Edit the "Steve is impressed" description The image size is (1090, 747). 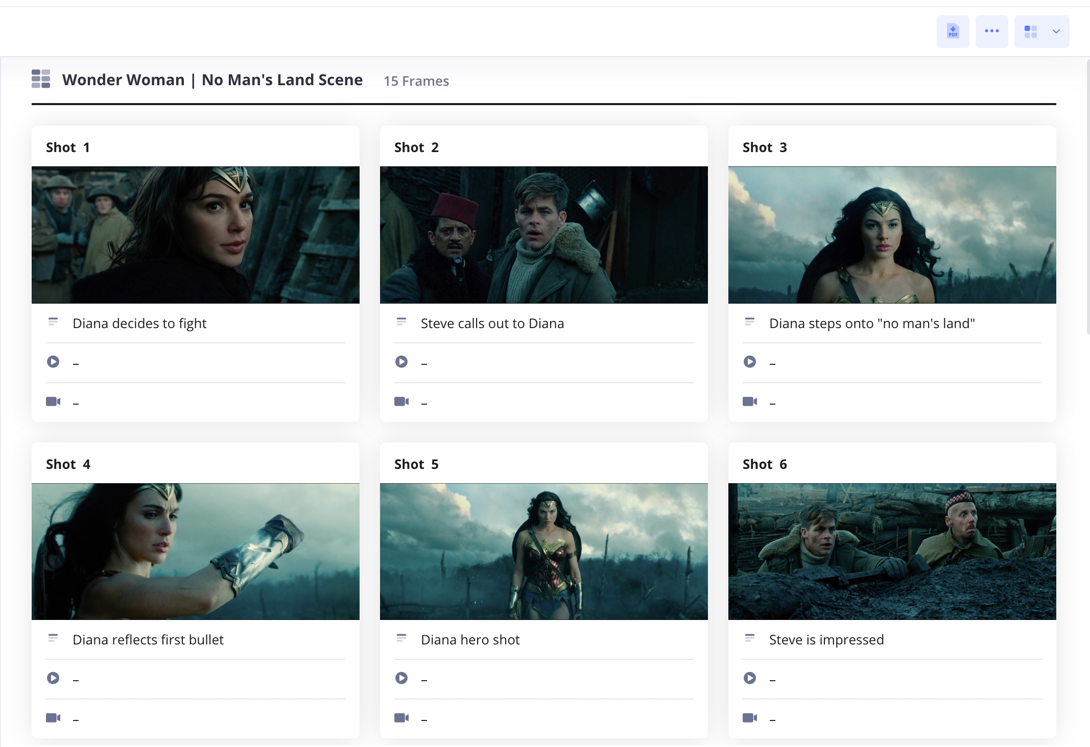pyautogui.click(x=826, y=639)
